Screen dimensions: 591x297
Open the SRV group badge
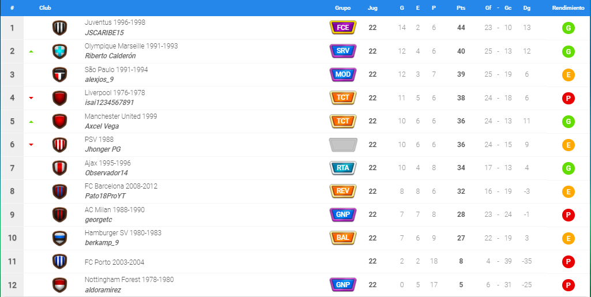click(x=343, y=51)
